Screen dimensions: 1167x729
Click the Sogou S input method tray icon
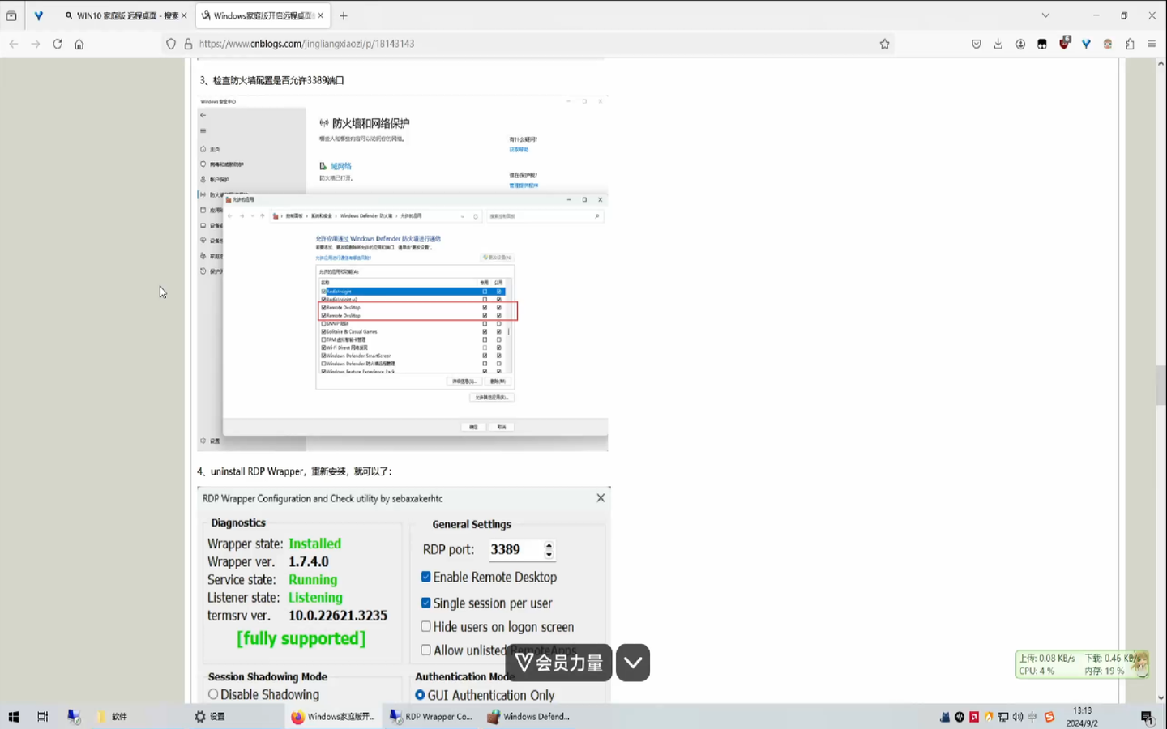[1049, 717]
